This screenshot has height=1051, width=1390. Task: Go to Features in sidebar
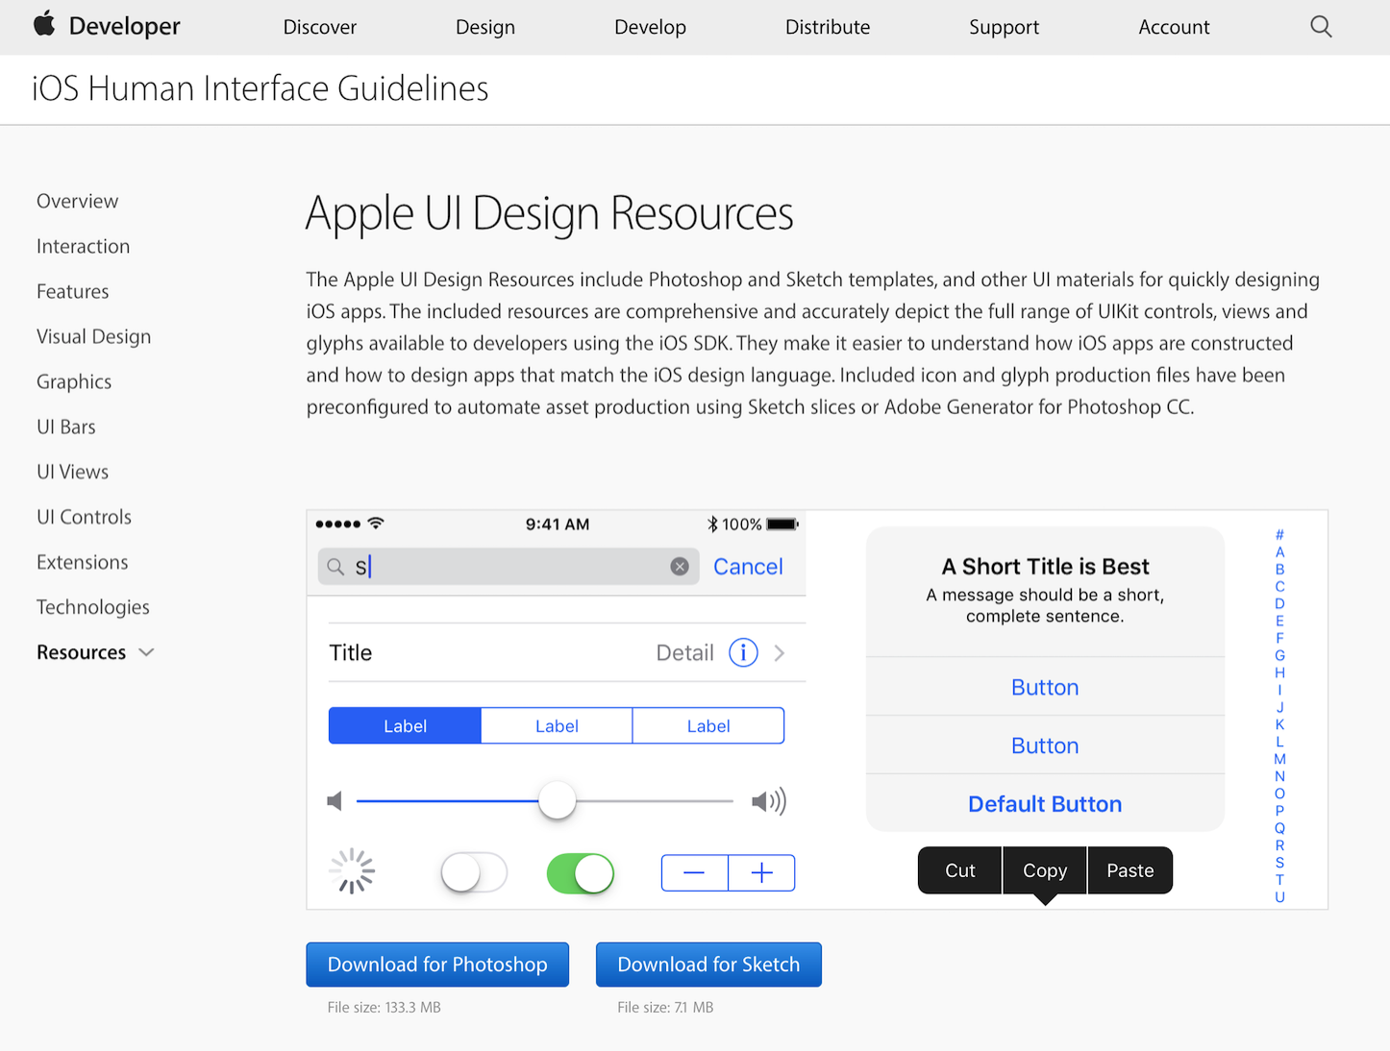pos(73,291)
